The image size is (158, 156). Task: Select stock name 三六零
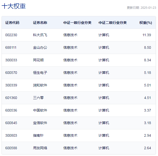tap(38, 98)
